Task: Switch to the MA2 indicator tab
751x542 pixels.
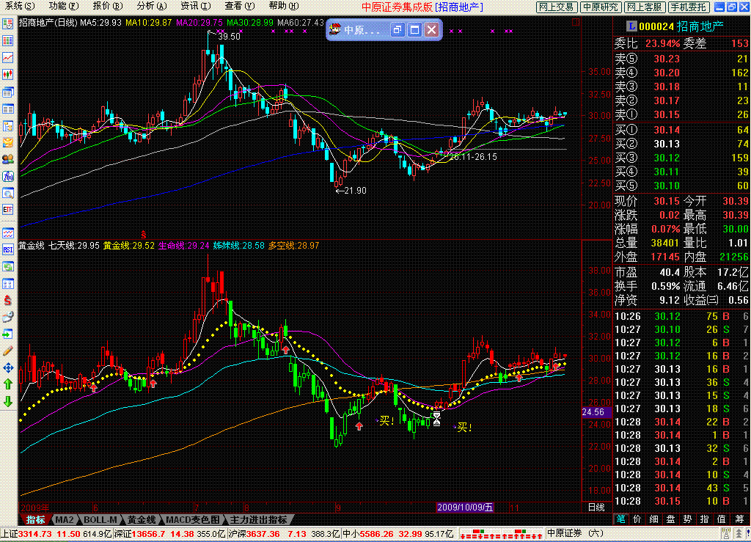Action: tap(65, 519)
